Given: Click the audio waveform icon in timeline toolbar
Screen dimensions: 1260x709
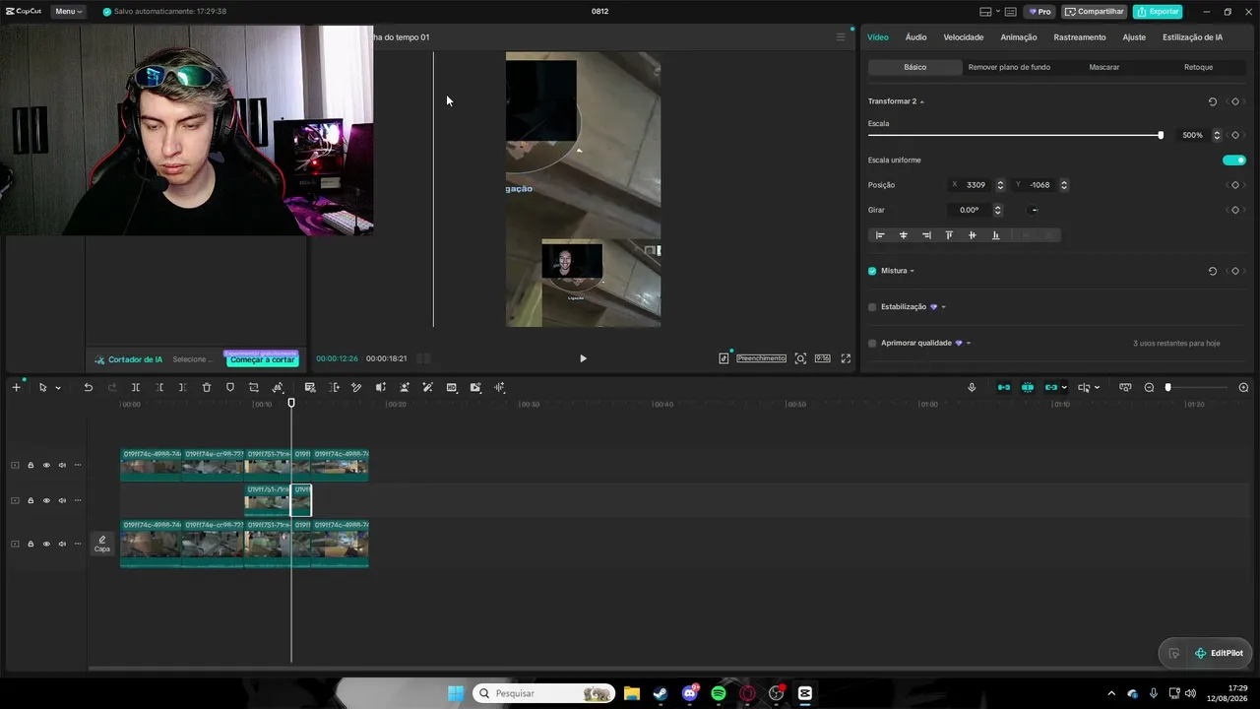Looking at the screenshot, I should 499,387.
